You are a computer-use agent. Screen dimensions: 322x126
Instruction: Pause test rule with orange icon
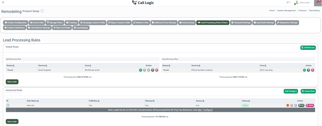point(288,105)
